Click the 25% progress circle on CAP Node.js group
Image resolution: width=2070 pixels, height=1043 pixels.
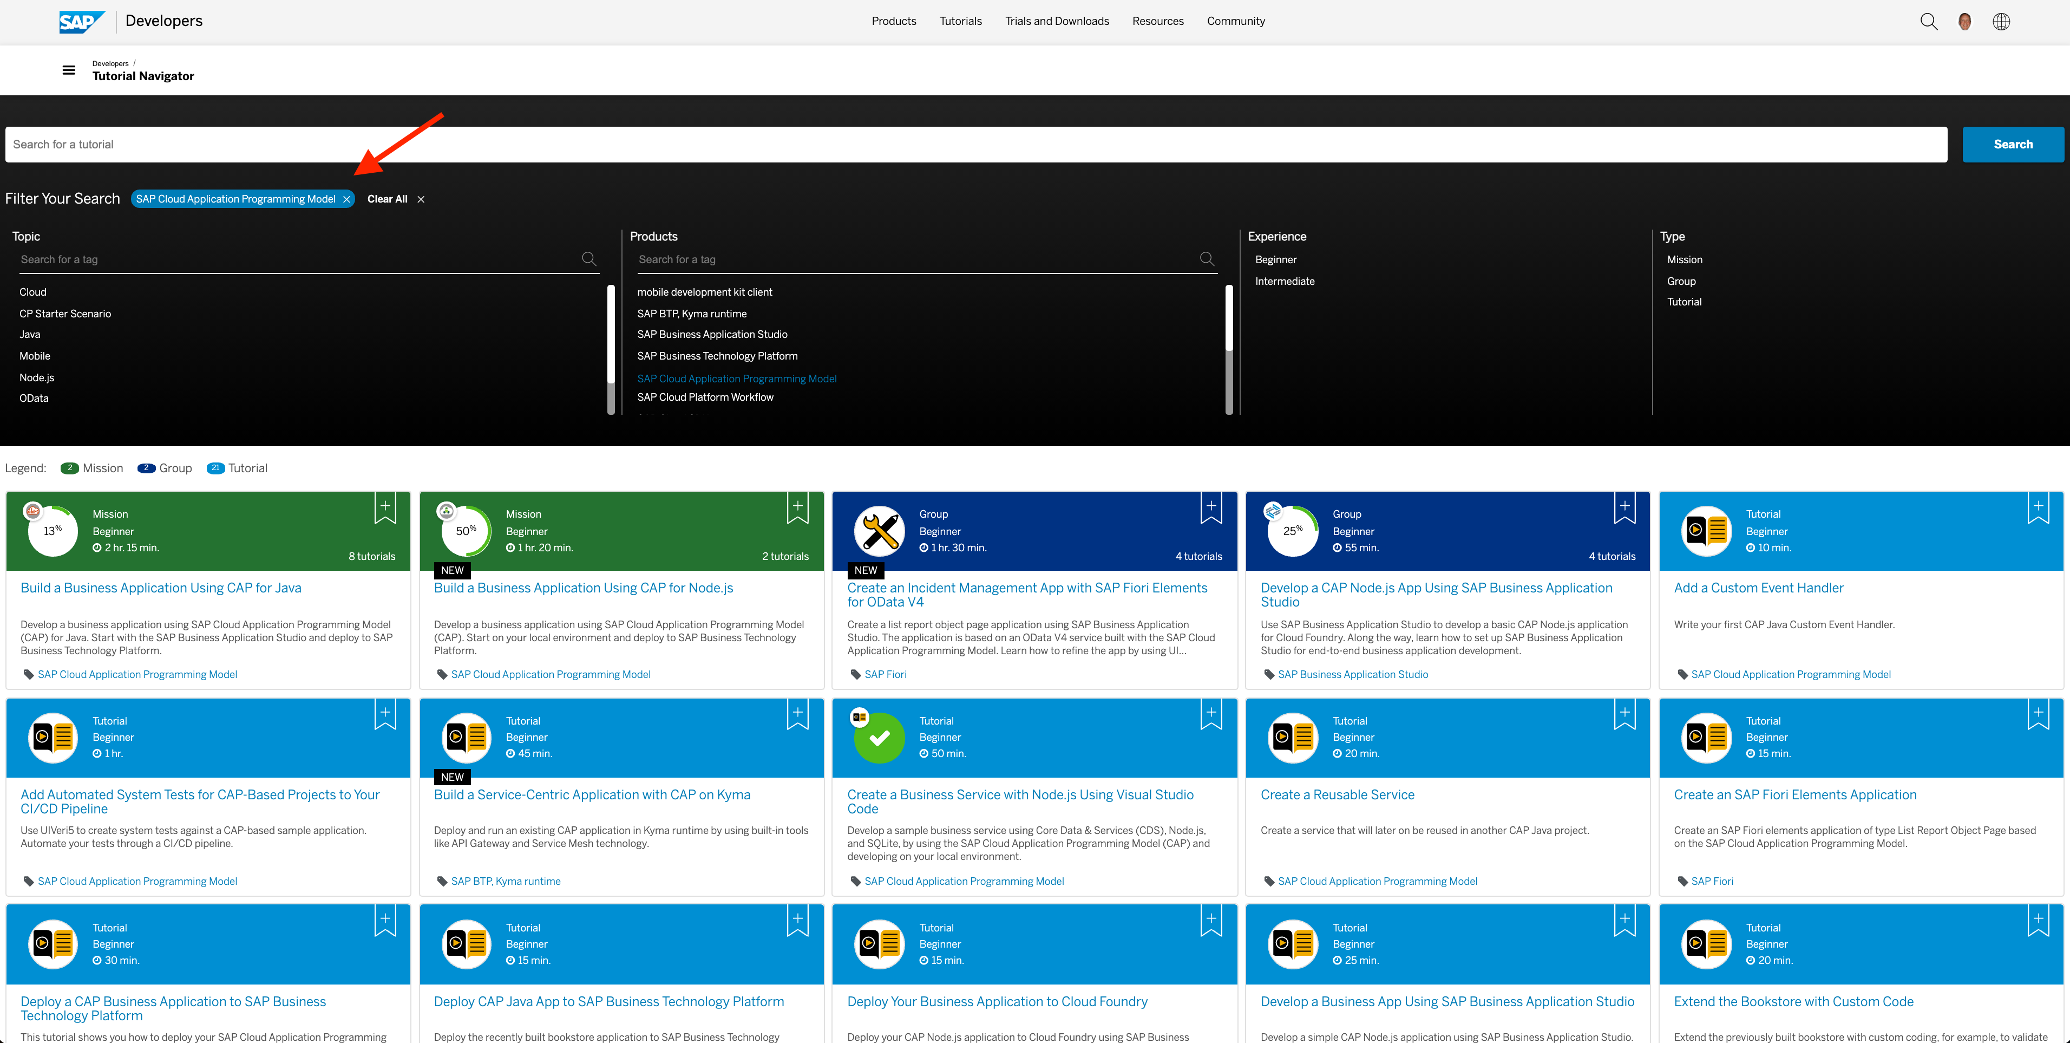coord(1293,531)
